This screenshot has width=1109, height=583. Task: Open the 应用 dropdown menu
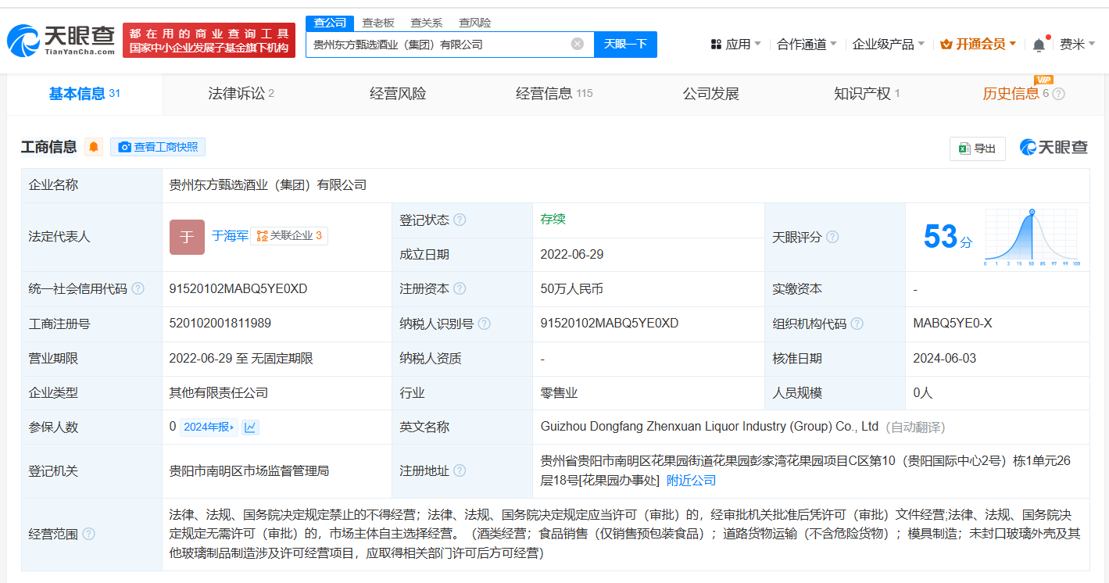(x=735, y=45)
